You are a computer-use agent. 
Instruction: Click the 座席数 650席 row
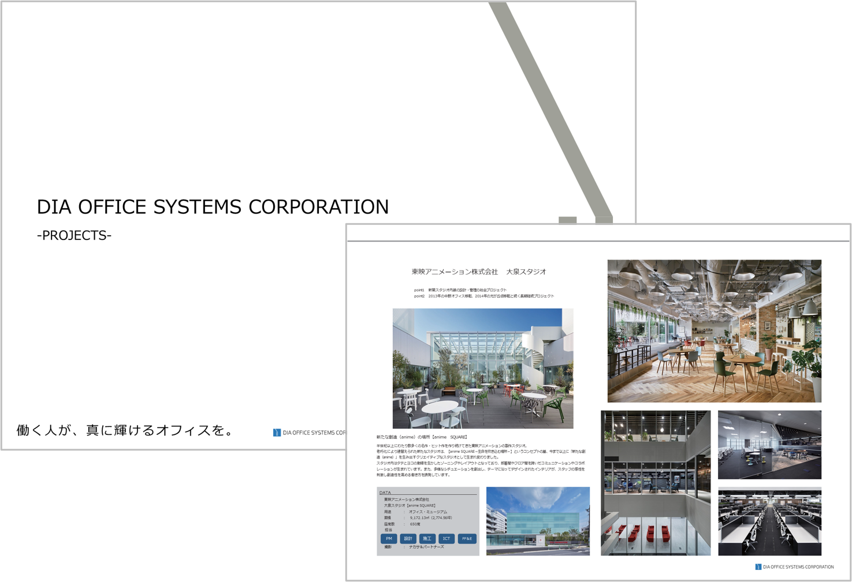tap(403, 524)
